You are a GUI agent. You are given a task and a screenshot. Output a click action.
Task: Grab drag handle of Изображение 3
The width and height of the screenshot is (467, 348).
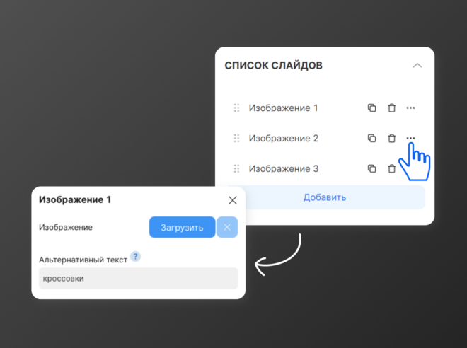coord(236,168)
